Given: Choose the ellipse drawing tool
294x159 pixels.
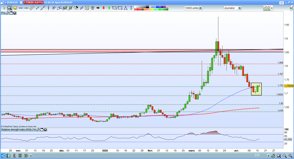Looking at the screenshot, I should 115,8.
